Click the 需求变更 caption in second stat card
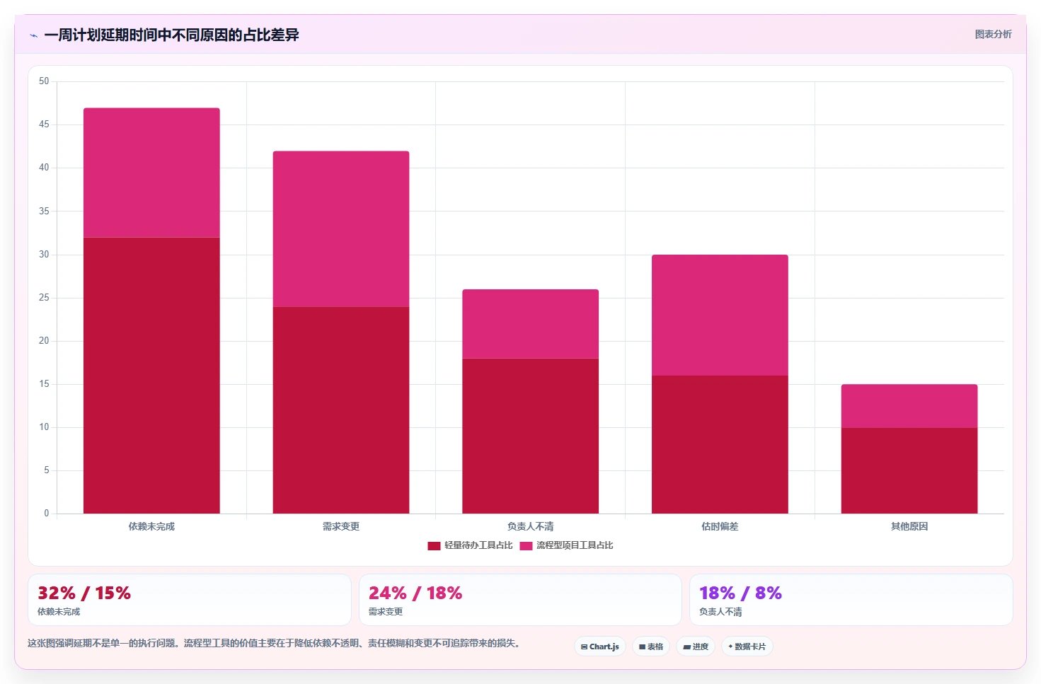Viewport: 1041px width, 684px height. [x=386, y=612]
